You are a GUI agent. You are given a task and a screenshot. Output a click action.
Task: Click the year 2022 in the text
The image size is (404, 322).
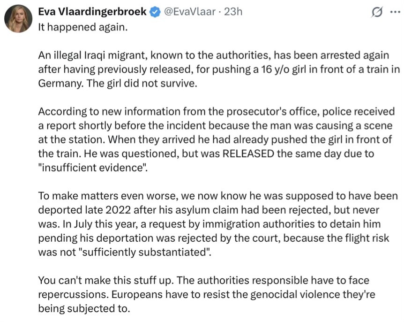(x=118, y=210)
